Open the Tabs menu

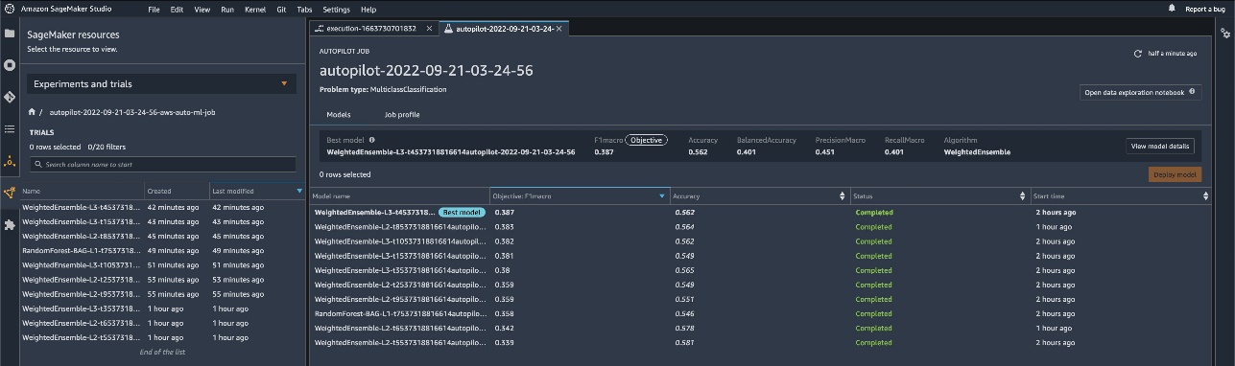(x=304, y=9)
